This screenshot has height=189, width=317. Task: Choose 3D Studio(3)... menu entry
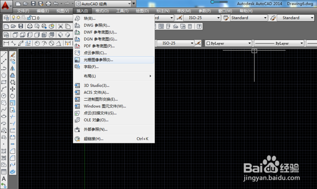click(114, 85)
